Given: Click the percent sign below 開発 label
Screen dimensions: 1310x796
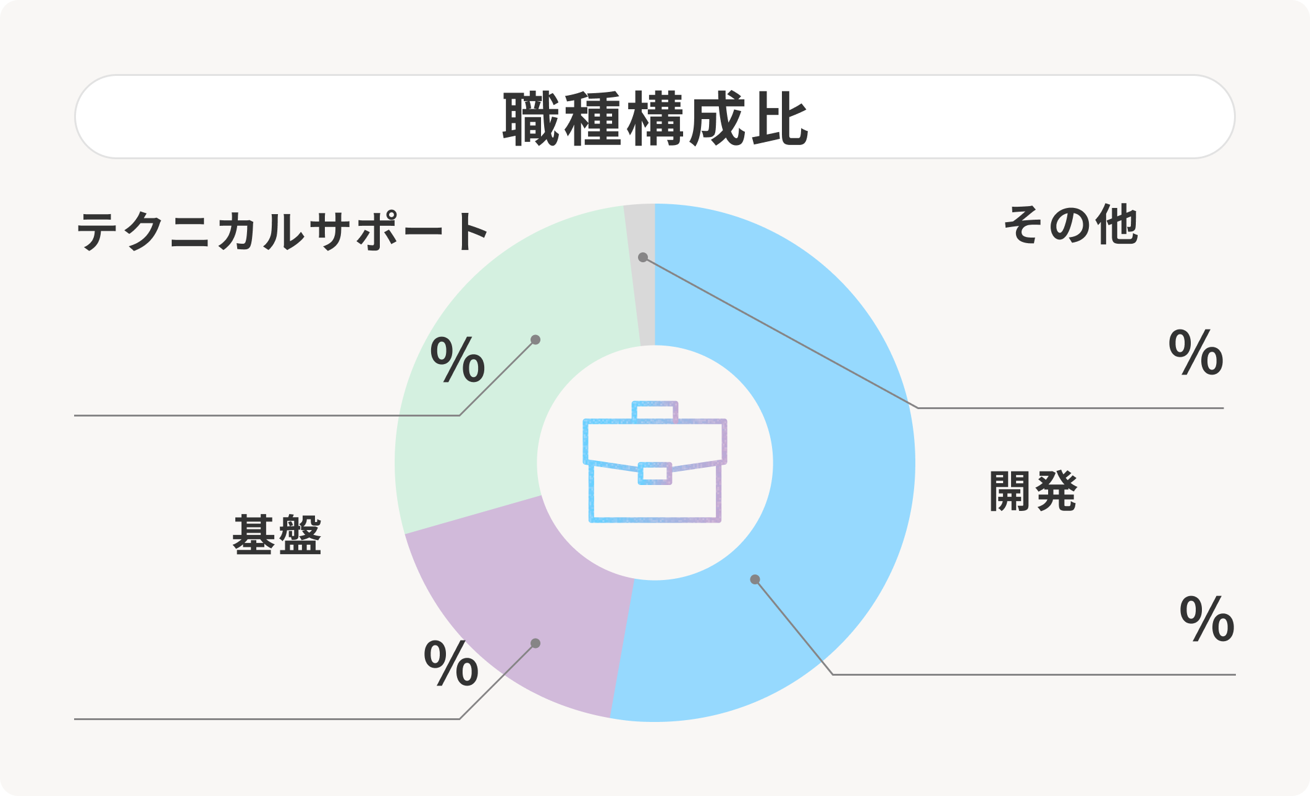Looking at the screenshot, I should pyautogui.click(x=1207, y=619).
